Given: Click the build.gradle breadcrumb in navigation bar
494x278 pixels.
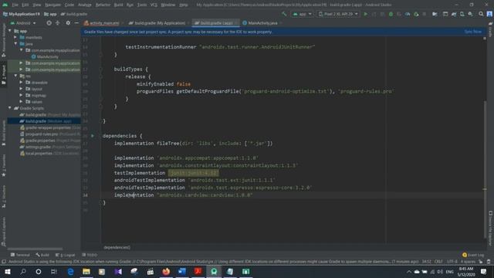Looking at the screenshot, I should [74, 14].
